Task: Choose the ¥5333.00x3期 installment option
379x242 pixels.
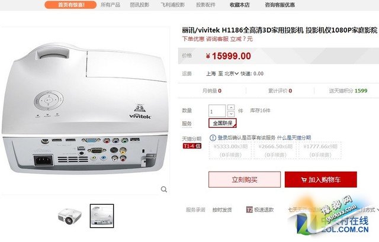Action: click(x=230, y=150)
